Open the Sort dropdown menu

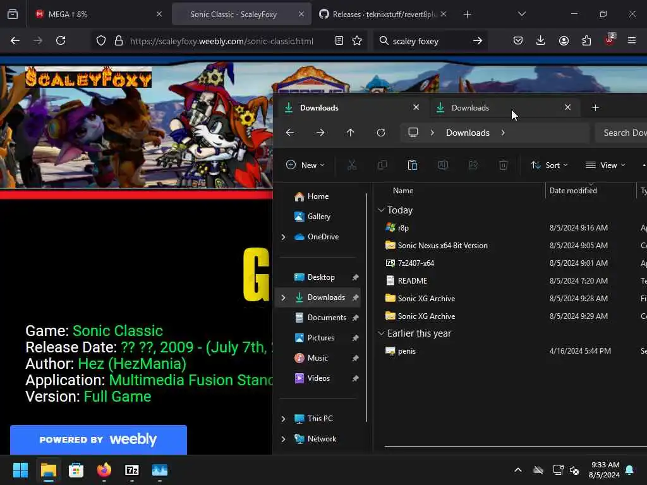click(x=549, y=165)
